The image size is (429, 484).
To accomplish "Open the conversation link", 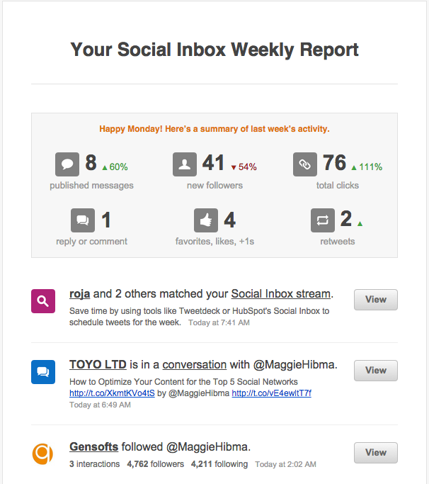I will (194, 365).
